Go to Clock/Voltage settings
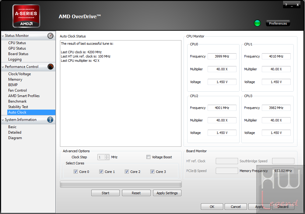This screenshot has width=305, height=214. [x=20, y=74]
